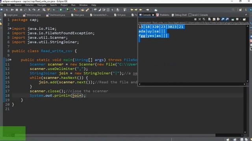Switch to Login.java editor tab
The height and width of the screenshot is (141, 252).
point(11,15)
